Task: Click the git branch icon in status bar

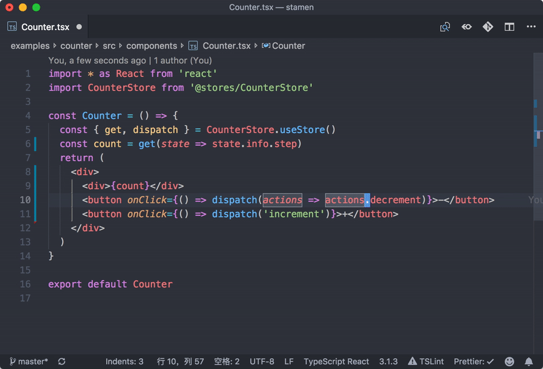Action: point(13,361)
